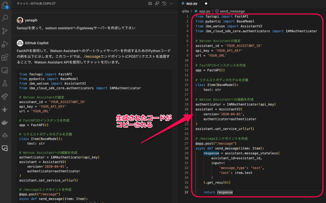Image resolution: width=326 pixels, height=203 pixels.
Task: Clear the Copilot chat session
Action: 150,4
